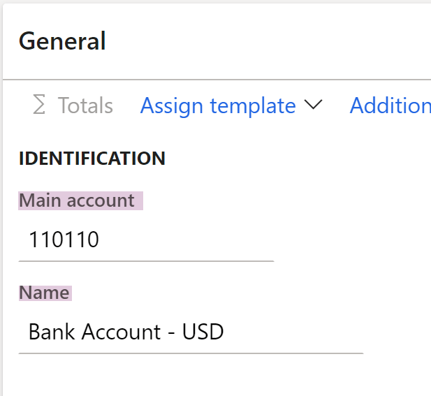Click the highlighted Name label
Viewport: 431px width, 396px height.
pyautogui.click(x=44, y=292)
